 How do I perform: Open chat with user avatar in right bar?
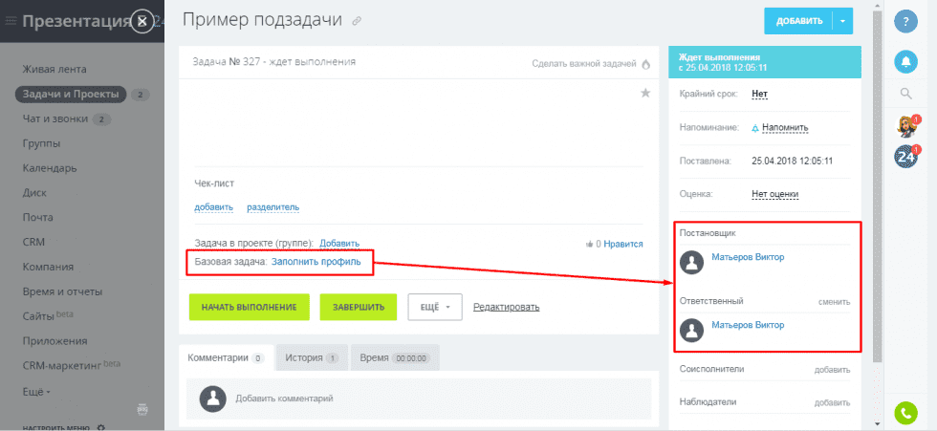click(906, 126)
